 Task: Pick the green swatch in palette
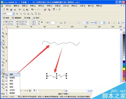point(124,66)
